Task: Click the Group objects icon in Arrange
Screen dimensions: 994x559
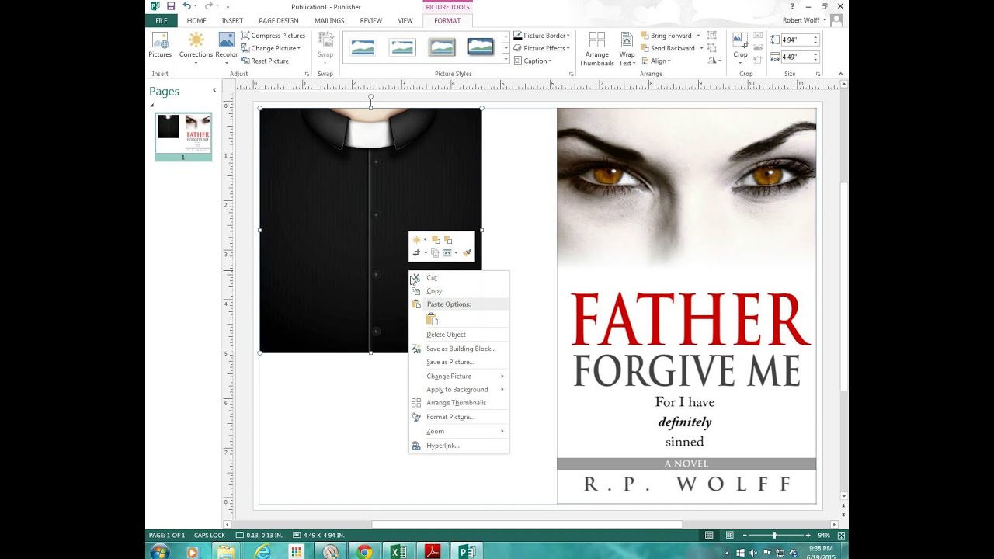Action: pos(713,36)
